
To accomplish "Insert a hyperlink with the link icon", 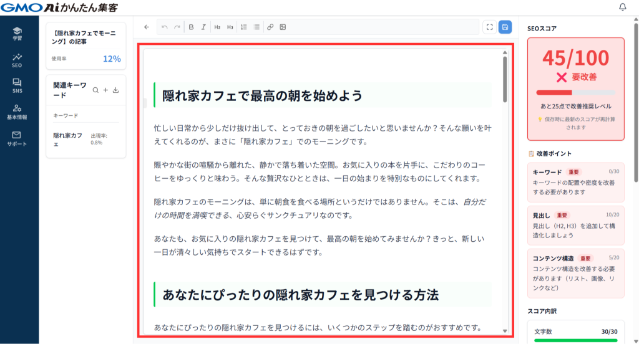I will point(270,27).
